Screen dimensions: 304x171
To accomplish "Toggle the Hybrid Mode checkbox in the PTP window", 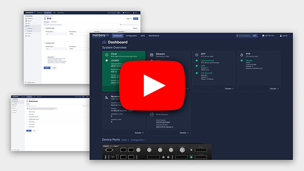I will coord(46,57).
